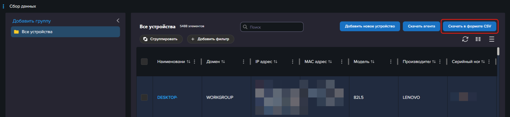Image resolution: width=510 pixels, height=117 pixels.
Task: Click the 5488 элементов counter
Action: click(x=192, y=26)
